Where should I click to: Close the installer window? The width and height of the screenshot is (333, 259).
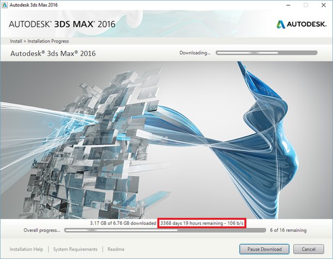(323, 4)
